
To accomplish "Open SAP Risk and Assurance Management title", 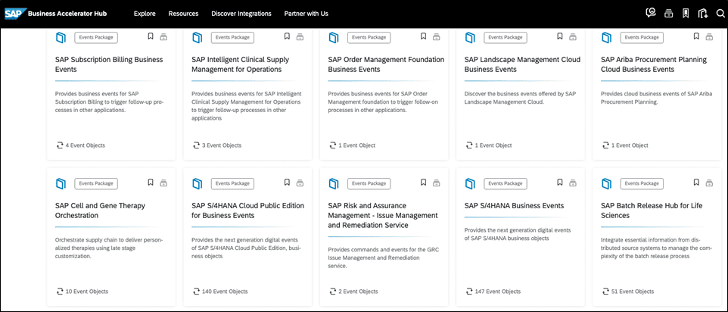I will coord(383,215).
